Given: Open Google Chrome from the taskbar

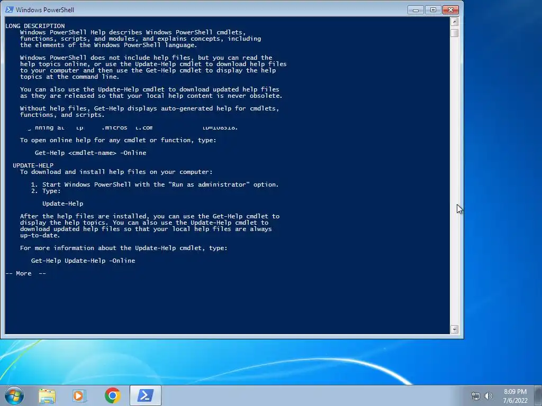Looking at the screenshot, I should coord(112,395).
